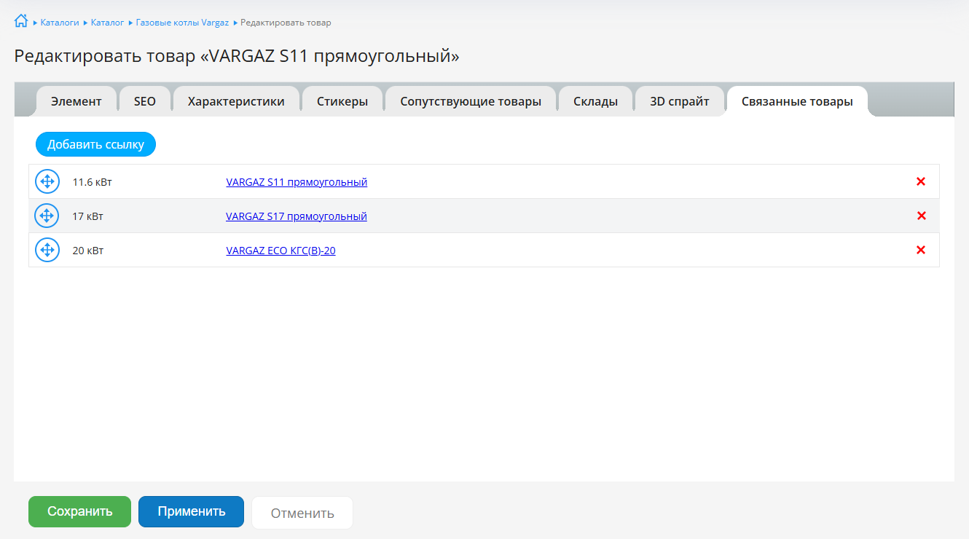Open Газовые котлы Vargaz breadcrumb
Viewport: 969px width, 539px height.
point(182,23)
